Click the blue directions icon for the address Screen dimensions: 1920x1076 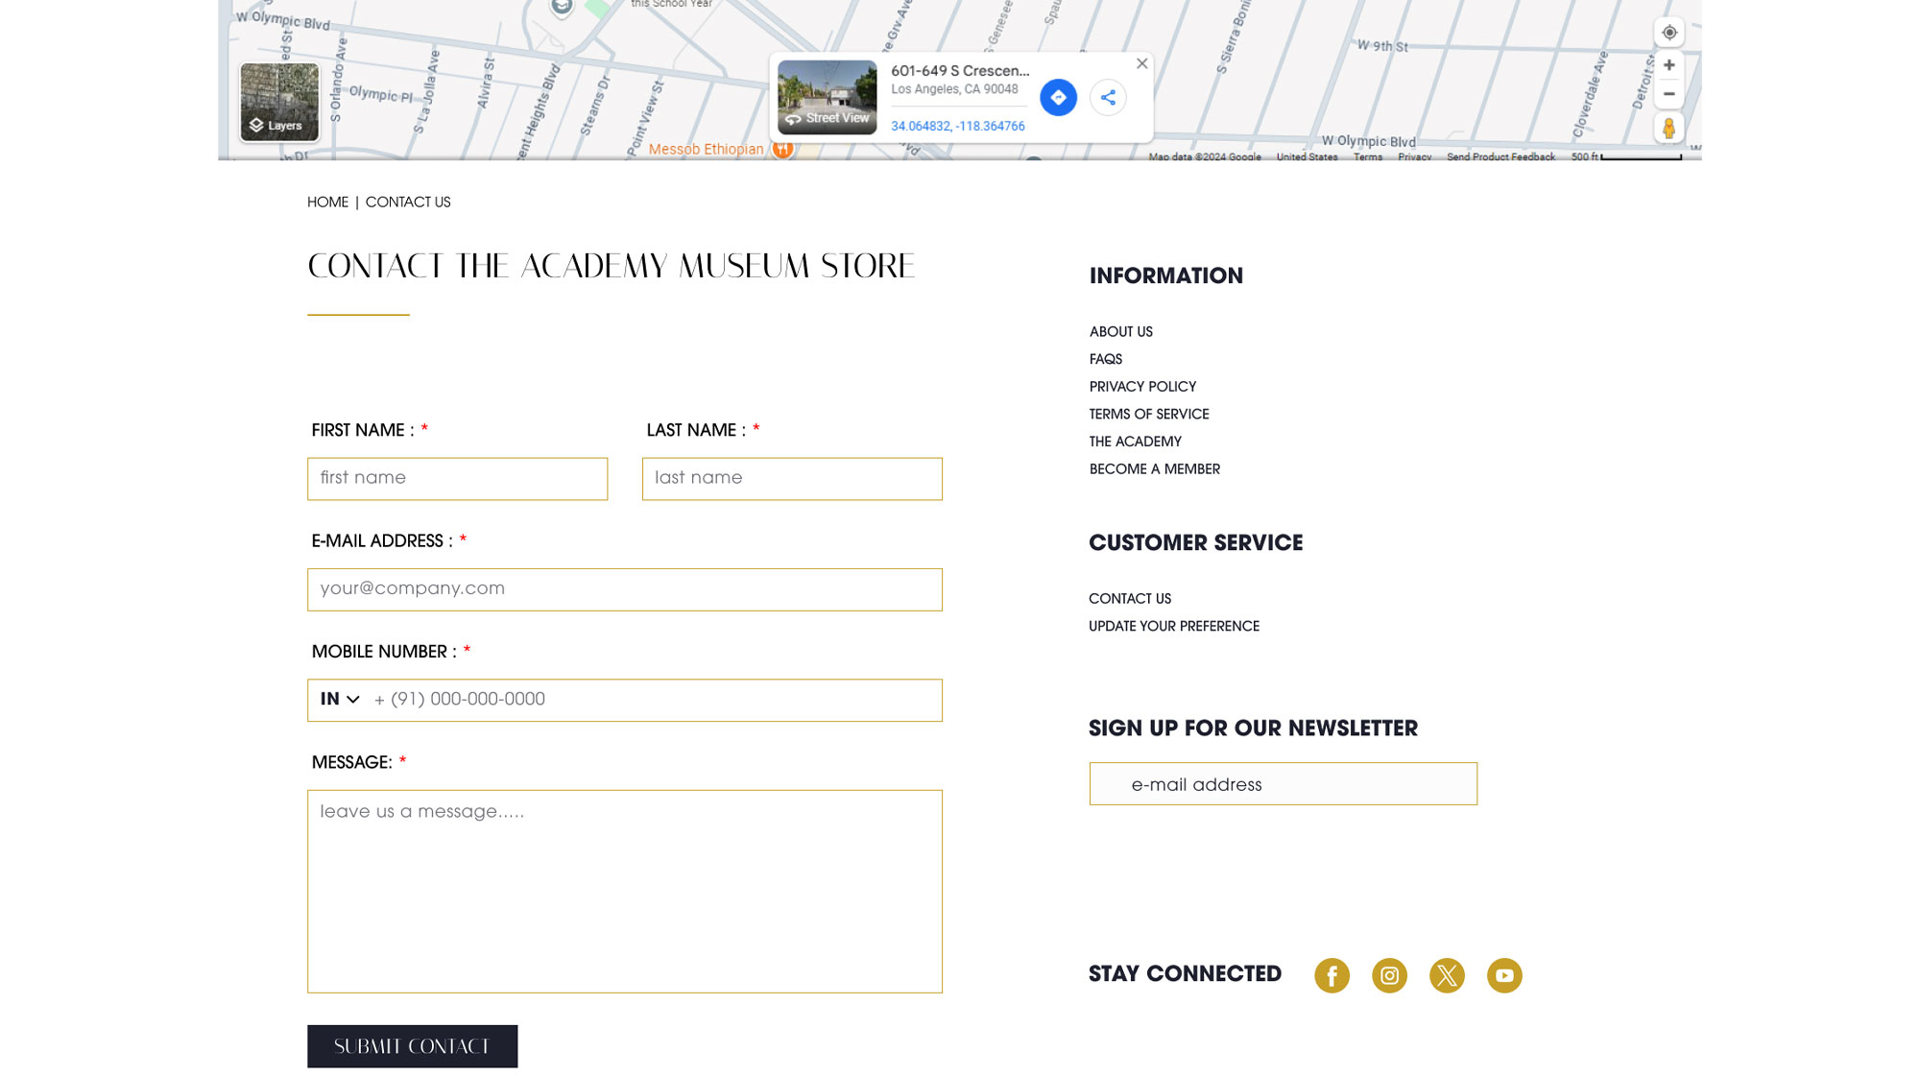[1057, 97]
